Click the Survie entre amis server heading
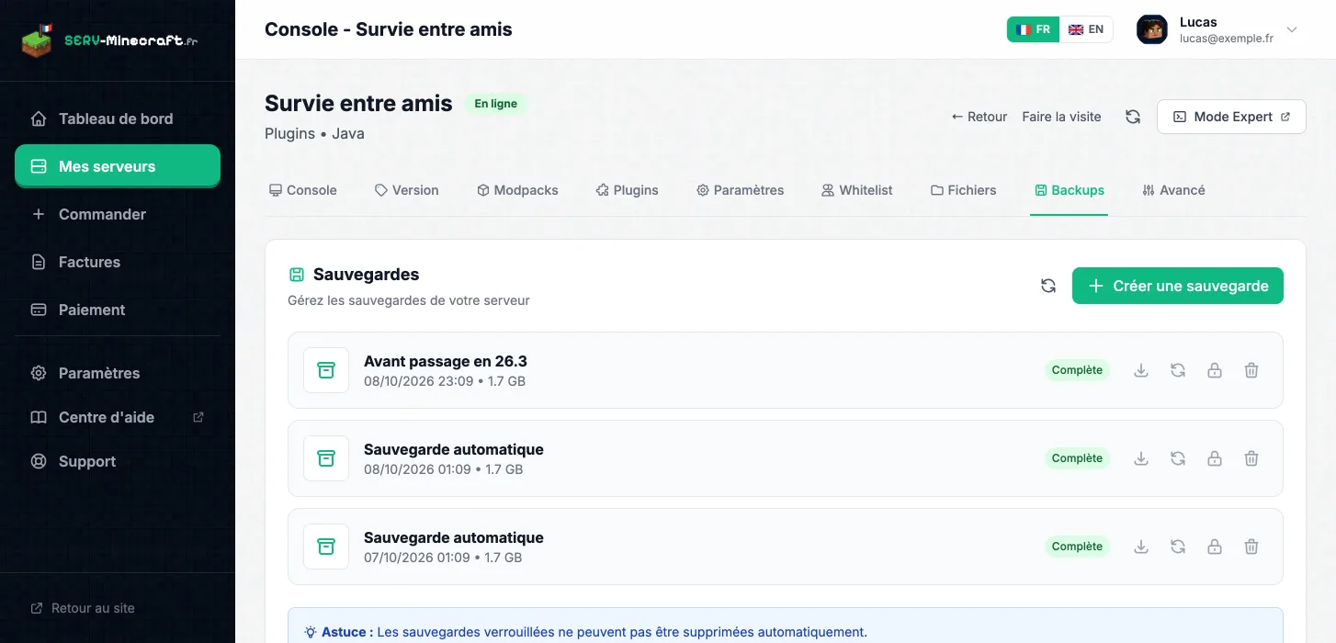1336x643 pixels. pyautogui.click(x=358, y=103)
